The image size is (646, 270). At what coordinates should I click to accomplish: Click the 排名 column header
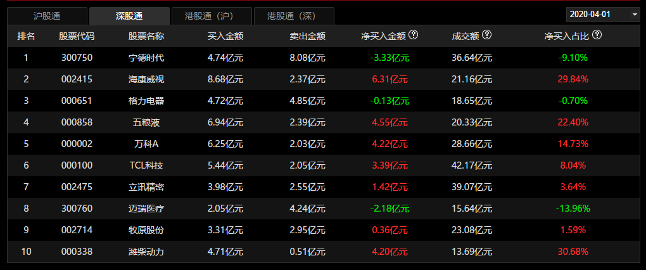tap(26, 36)
